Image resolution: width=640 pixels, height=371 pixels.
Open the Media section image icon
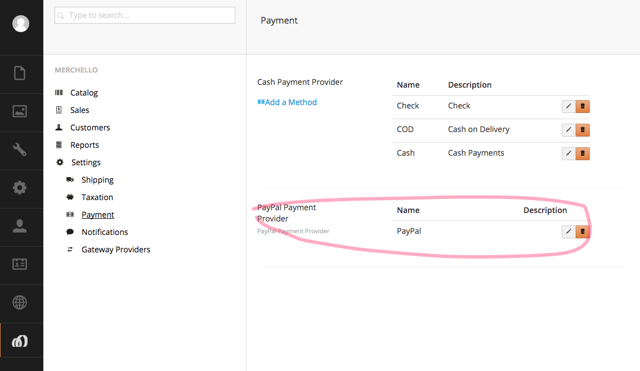coord(20,111)
